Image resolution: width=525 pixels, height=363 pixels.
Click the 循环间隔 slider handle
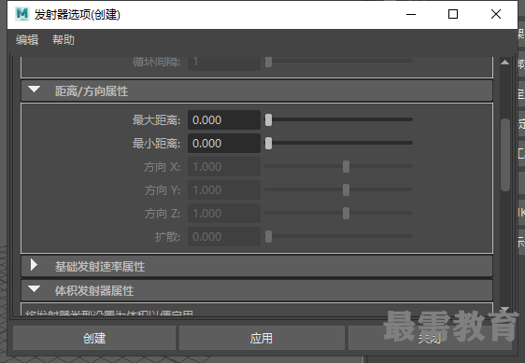tap(268, 62)
